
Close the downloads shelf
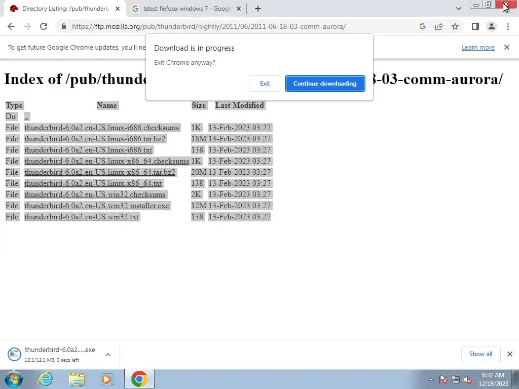tap(510, 354)
